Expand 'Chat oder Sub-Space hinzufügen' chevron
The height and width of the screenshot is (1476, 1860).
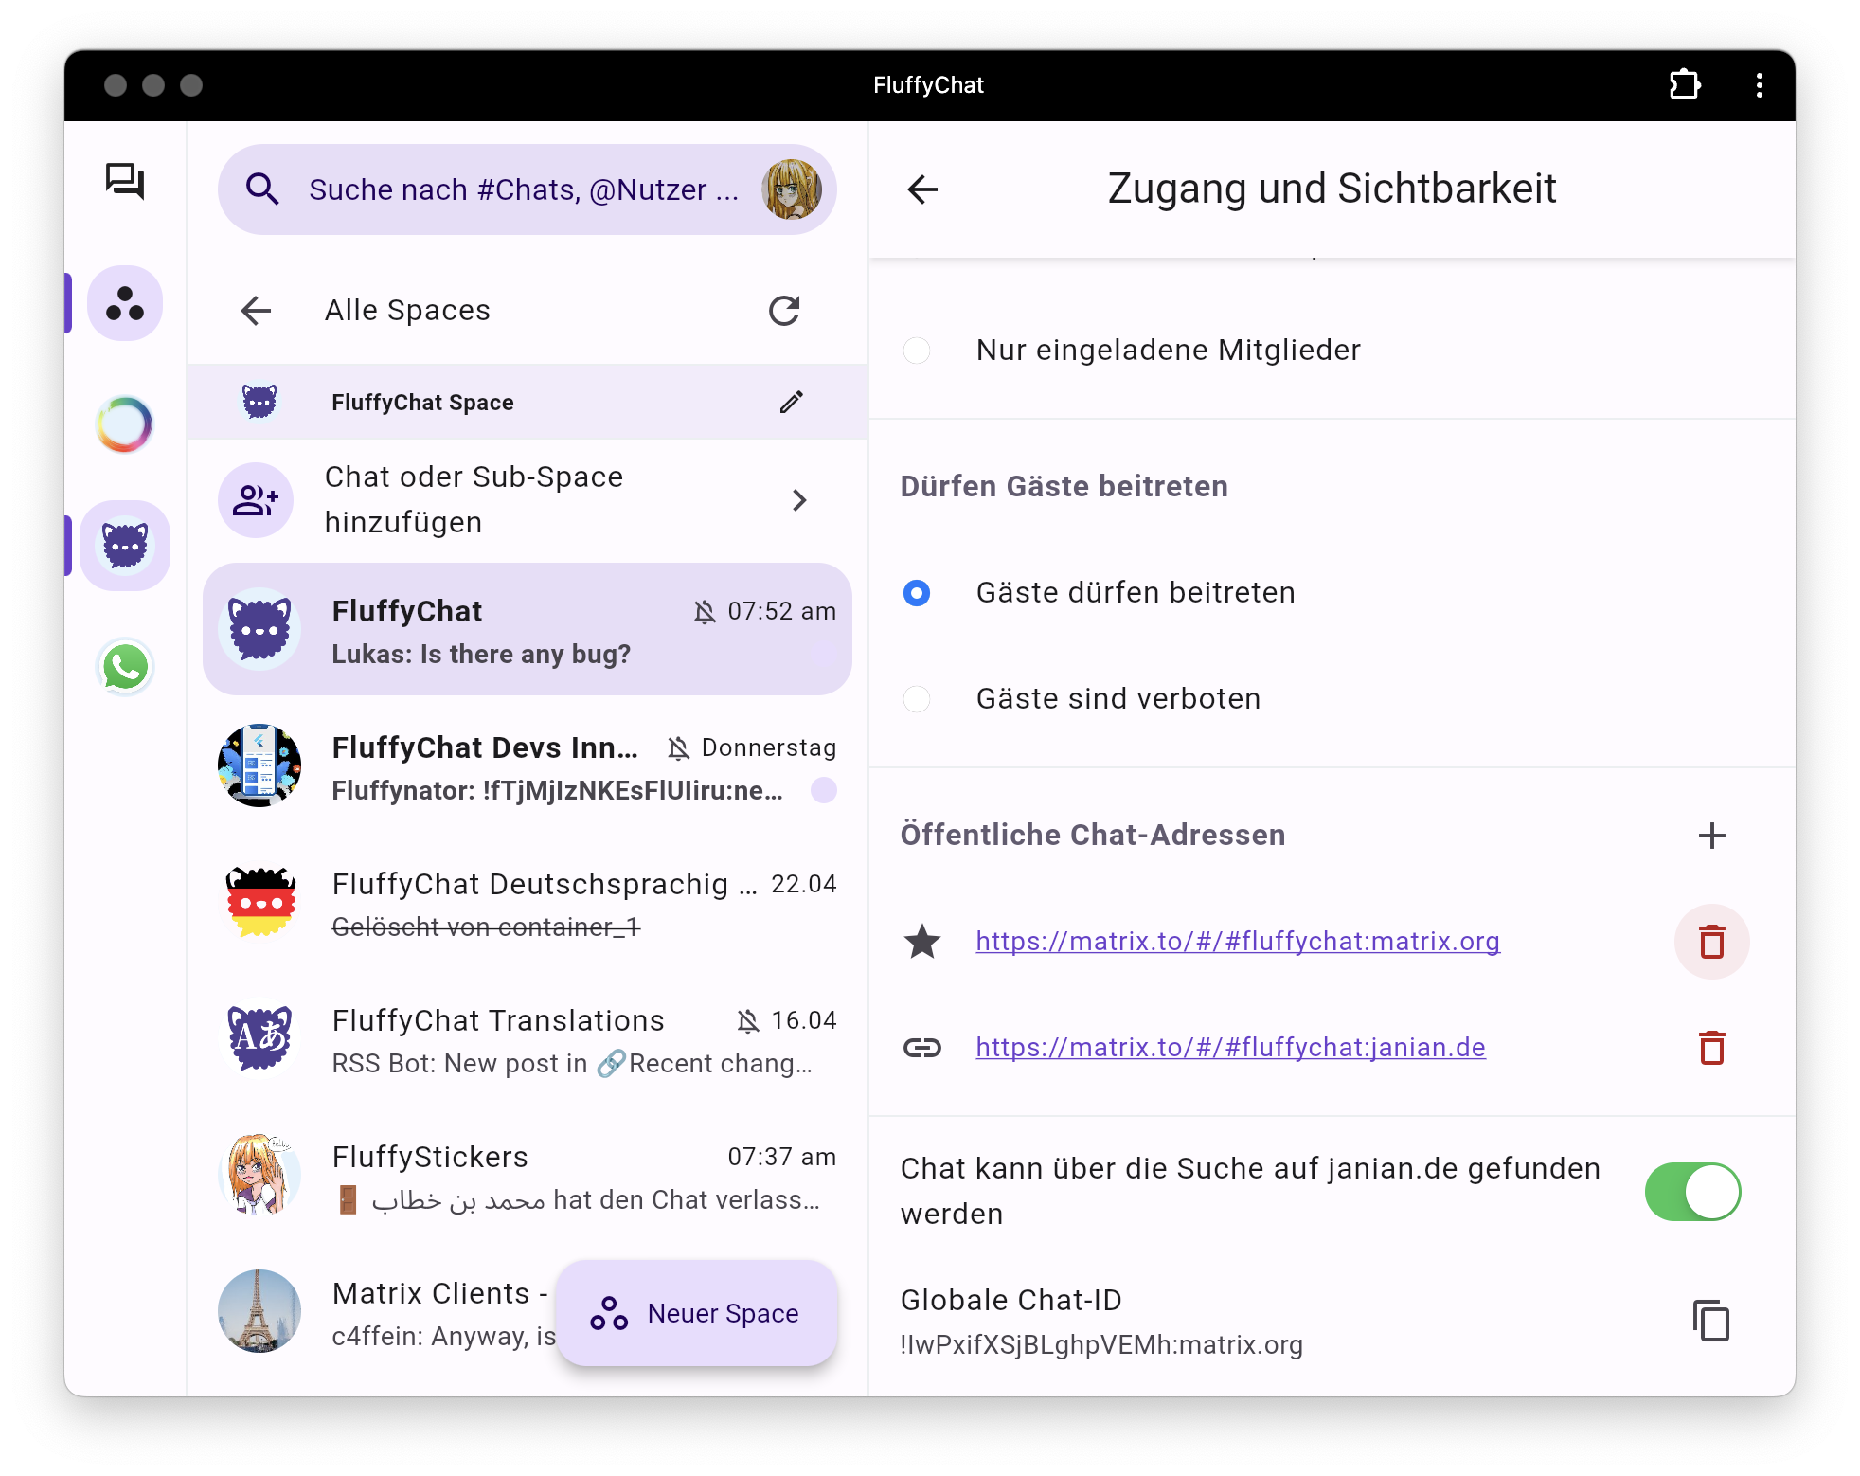pyautogui.click(x=799, y=500)
